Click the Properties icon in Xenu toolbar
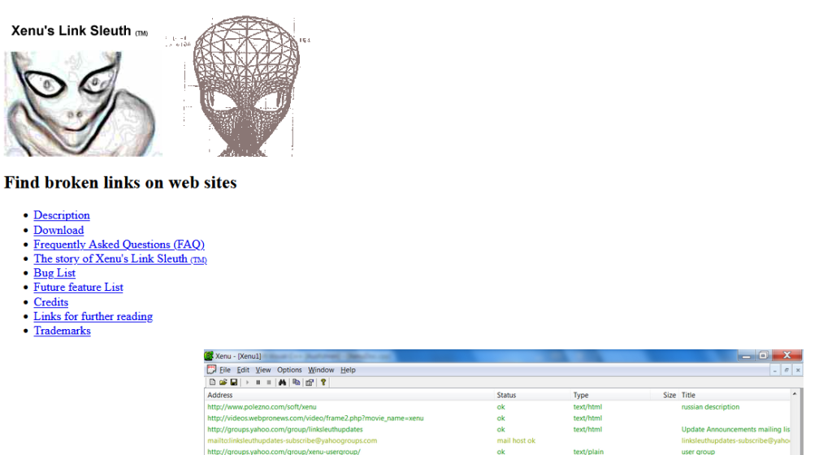This screenshot has width=832, height=455. [310, 383]
